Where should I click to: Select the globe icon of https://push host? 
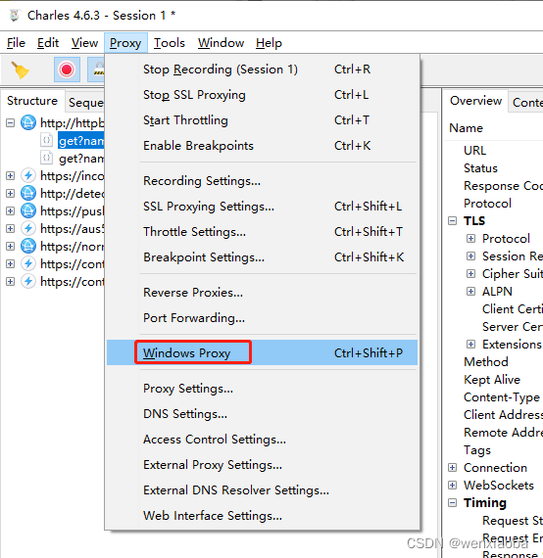(x=28, y=211)
